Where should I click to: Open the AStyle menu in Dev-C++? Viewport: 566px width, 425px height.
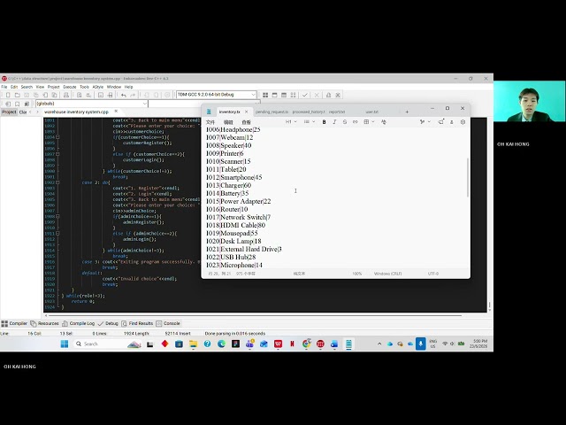[98, 87]
